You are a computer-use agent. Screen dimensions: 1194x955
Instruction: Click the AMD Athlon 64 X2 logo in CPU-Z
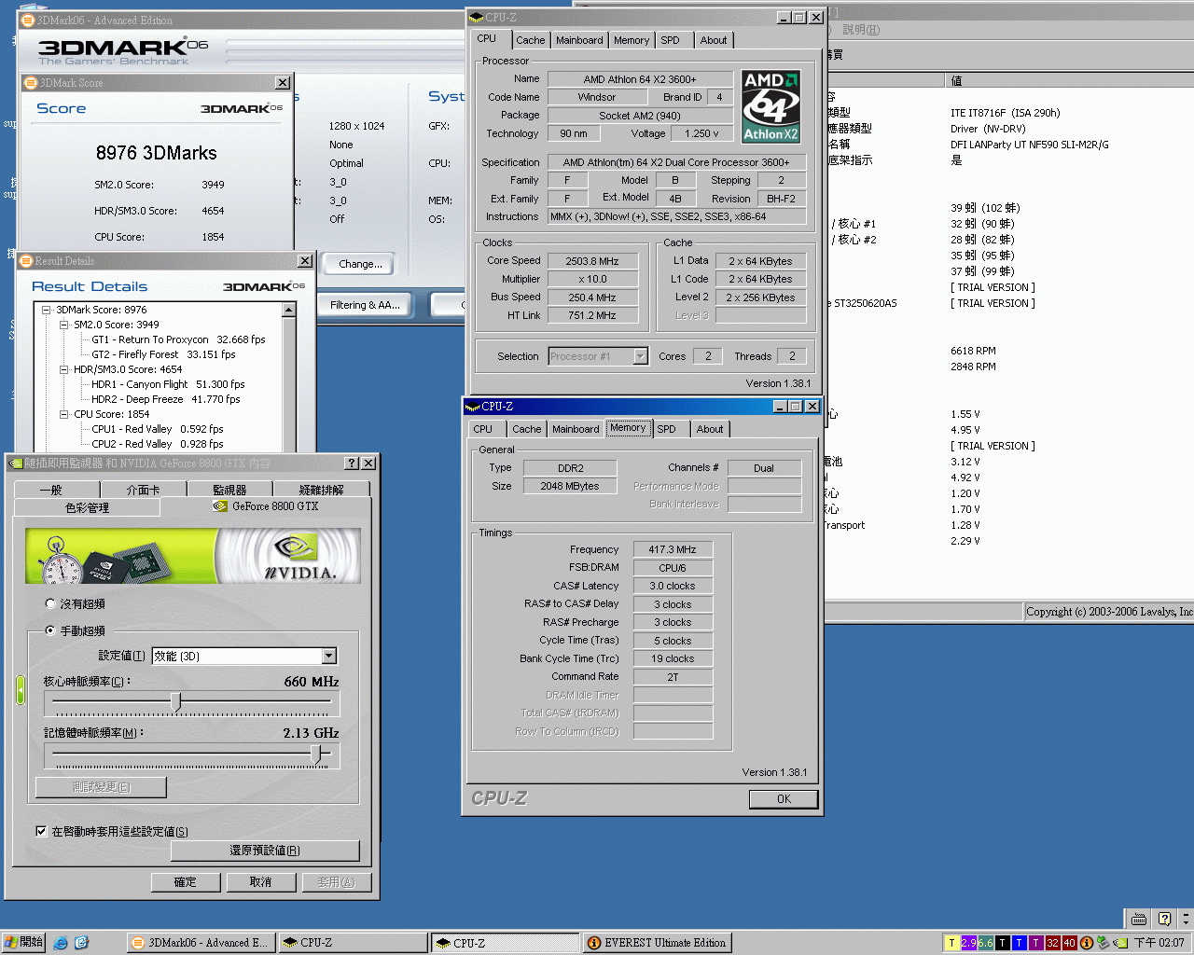pos(771,106)
